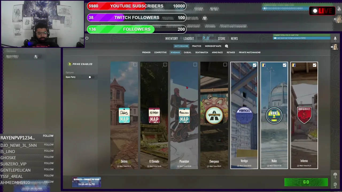
Task: Click the green GO button
Action: pos(306,182)
